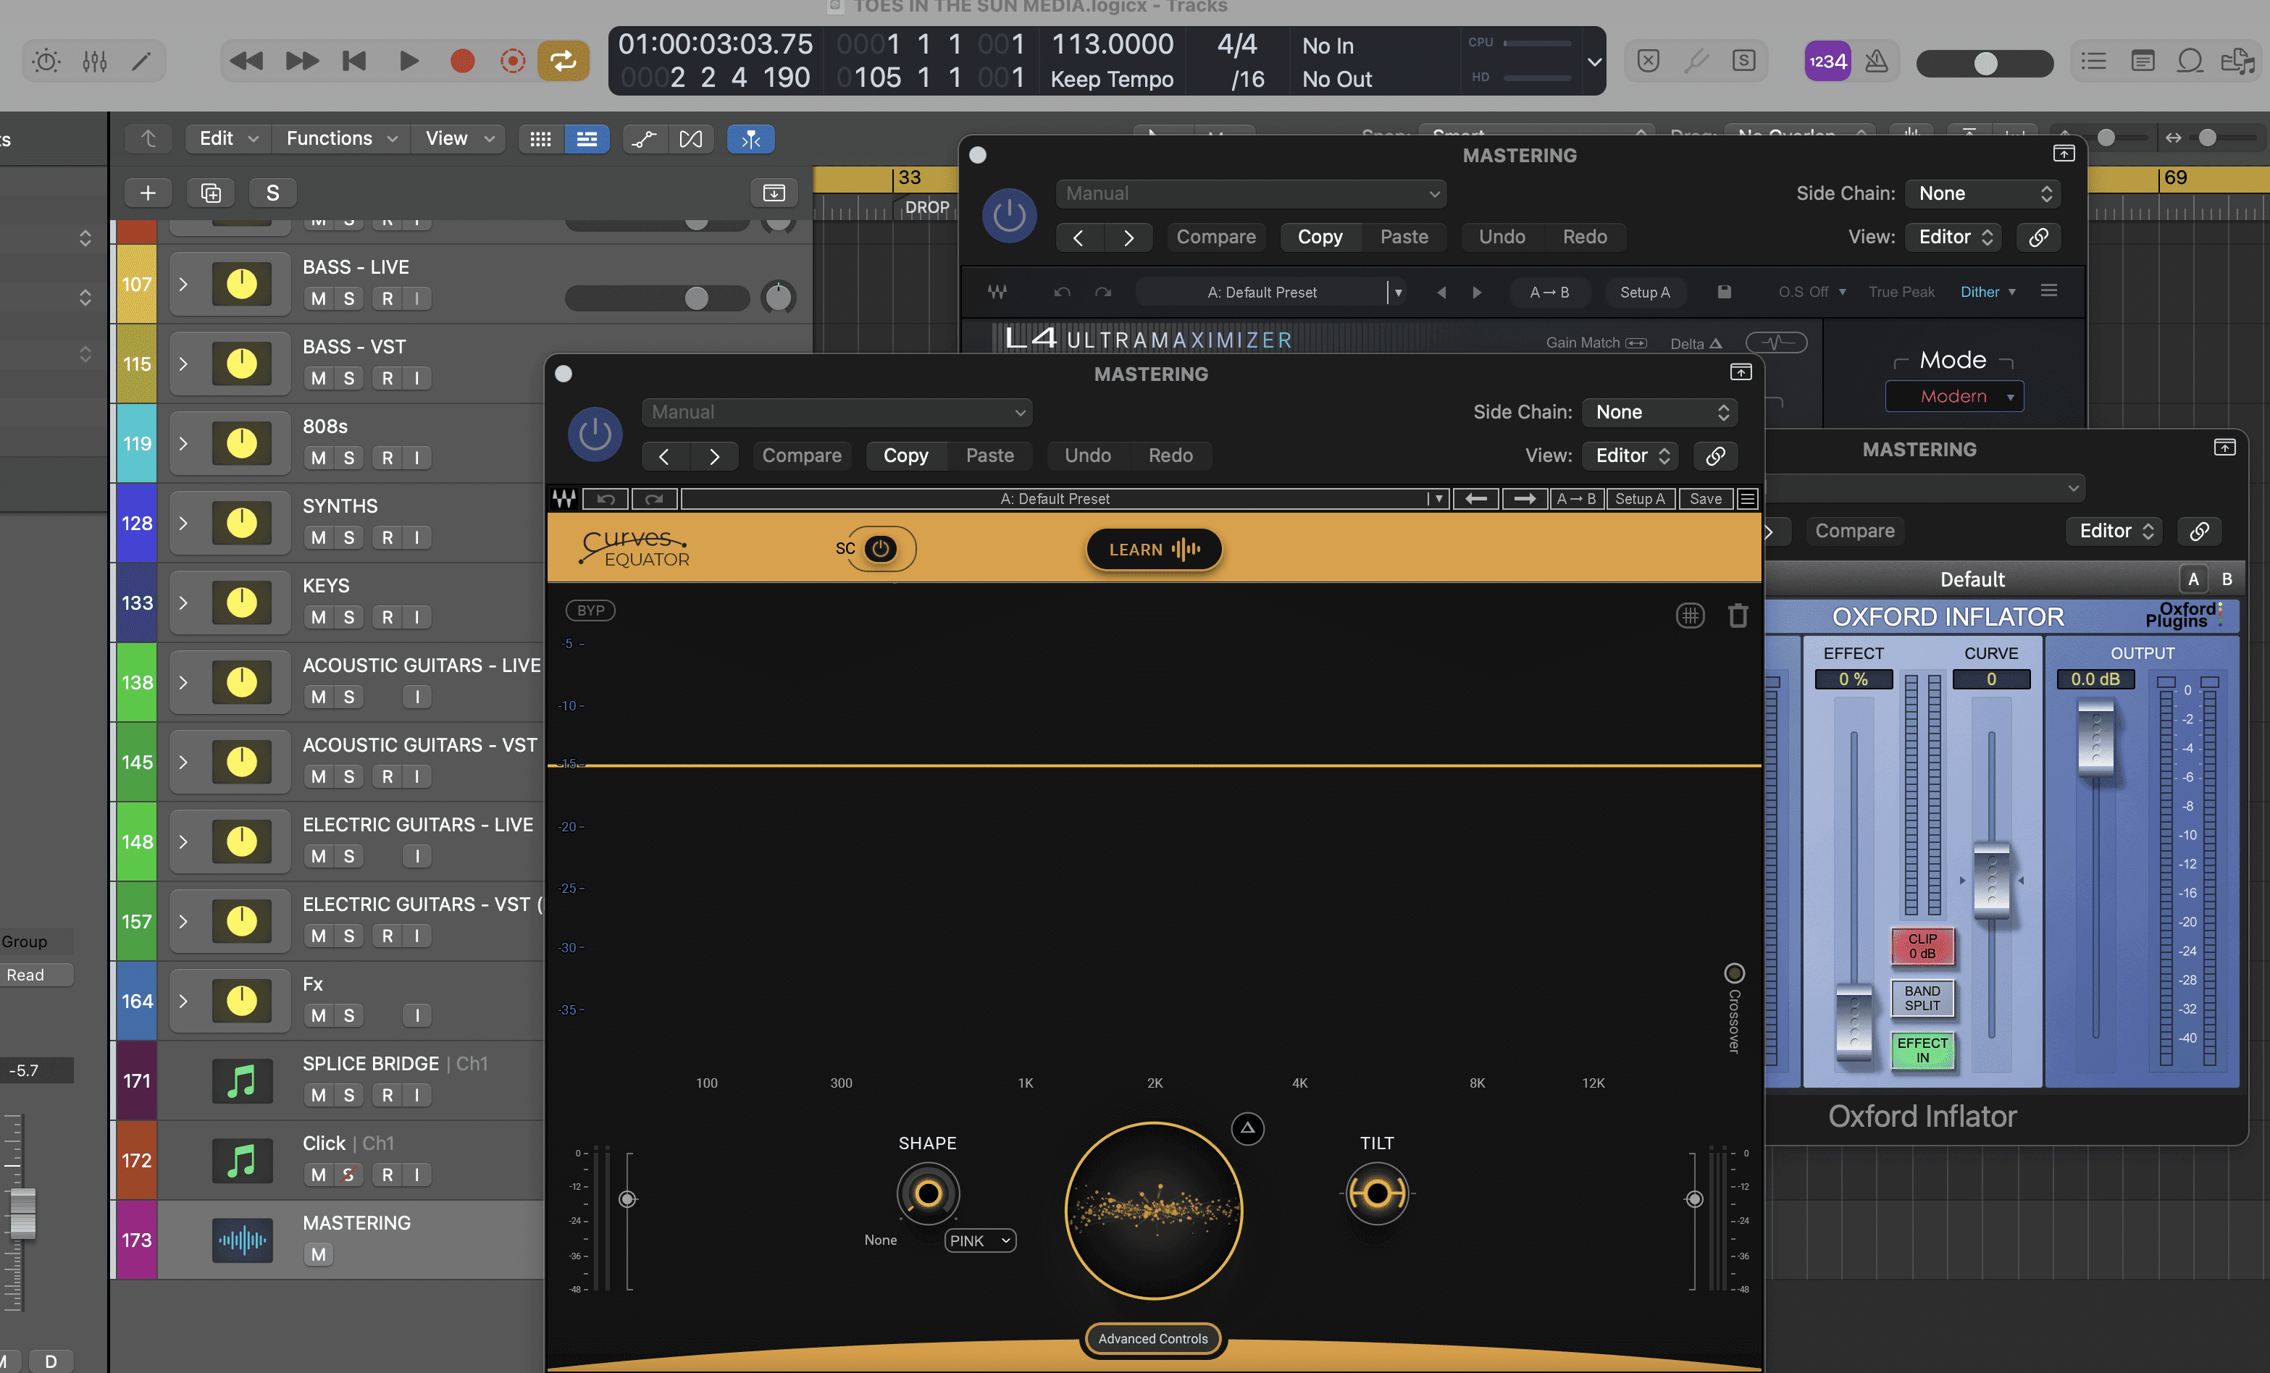Click the trash icon in Curves Equator
2270x1373 pixels.
pos(1738,615)
